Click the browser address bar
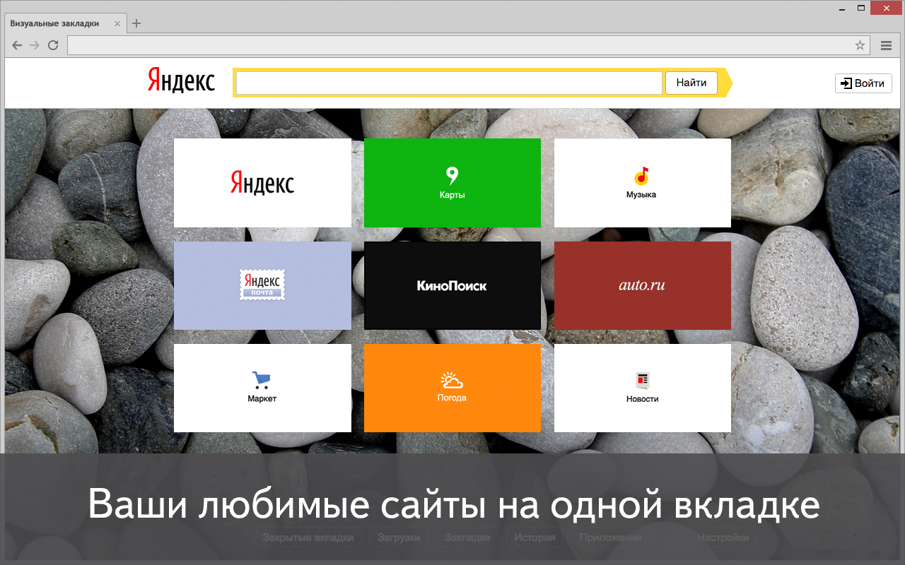Image resolution: width=905 pixels, height=565 pixels. (469, 45)
